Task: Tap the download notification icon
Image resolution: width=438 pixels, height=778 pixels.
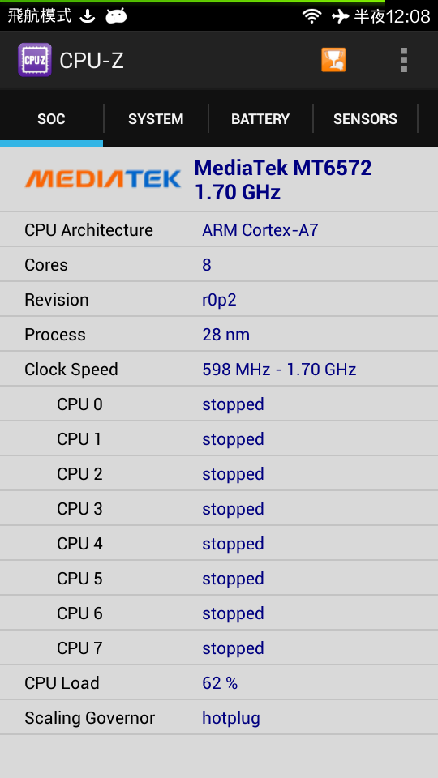Action: click(x=88, y=16)
